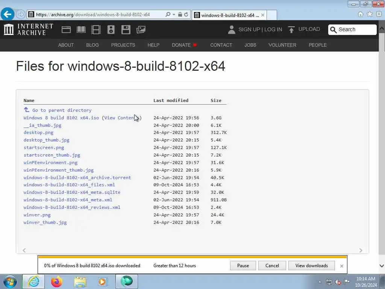
Task: Click the browser Back arrow button
Action: pos(8,14)
